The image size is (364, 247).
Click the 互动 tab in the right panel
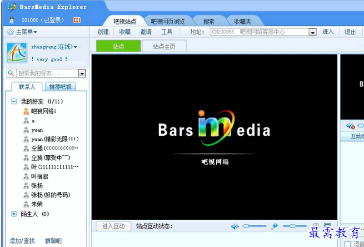tap(357, 136)
